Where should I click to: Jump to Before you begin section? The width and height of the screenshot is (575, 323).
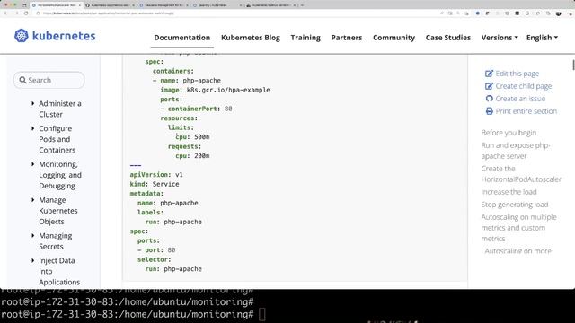pos(509,133)
